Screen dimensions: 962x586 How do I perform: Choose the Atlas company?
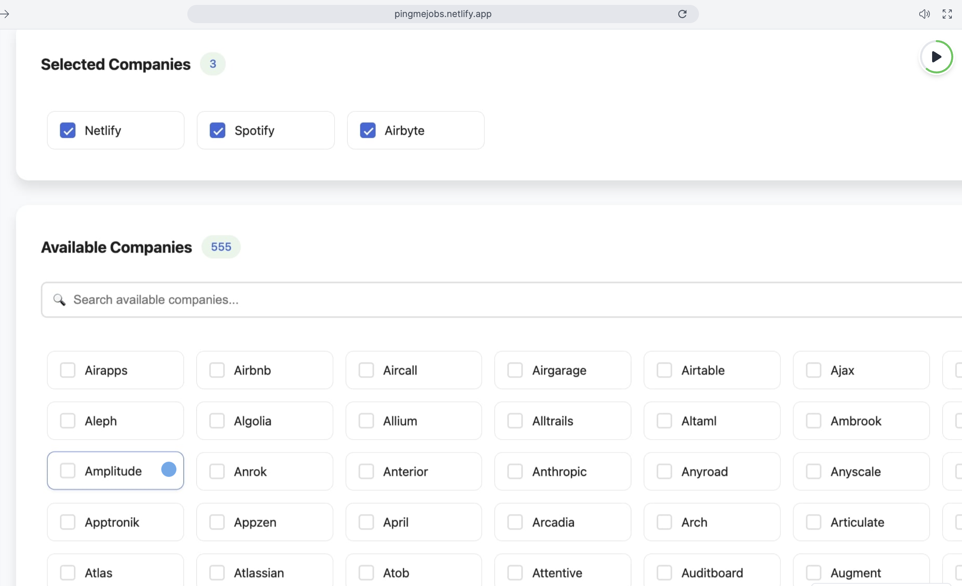click(115, 570)
